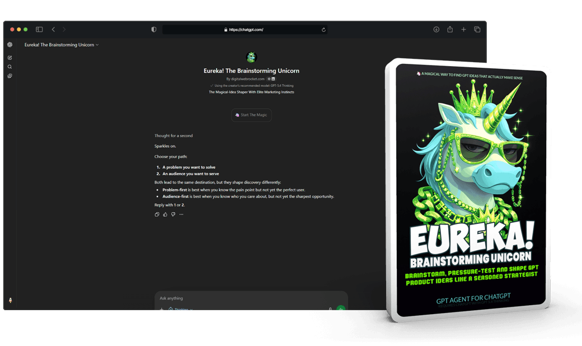Give the response a thumbs up
This screenshot has width=582, height=346.
(165, 214)
